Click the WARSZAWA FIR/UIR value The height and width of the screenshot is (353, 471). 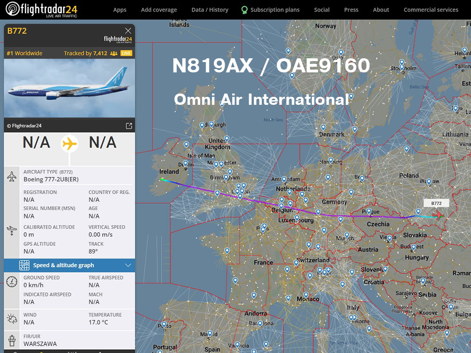pos(40,344)
